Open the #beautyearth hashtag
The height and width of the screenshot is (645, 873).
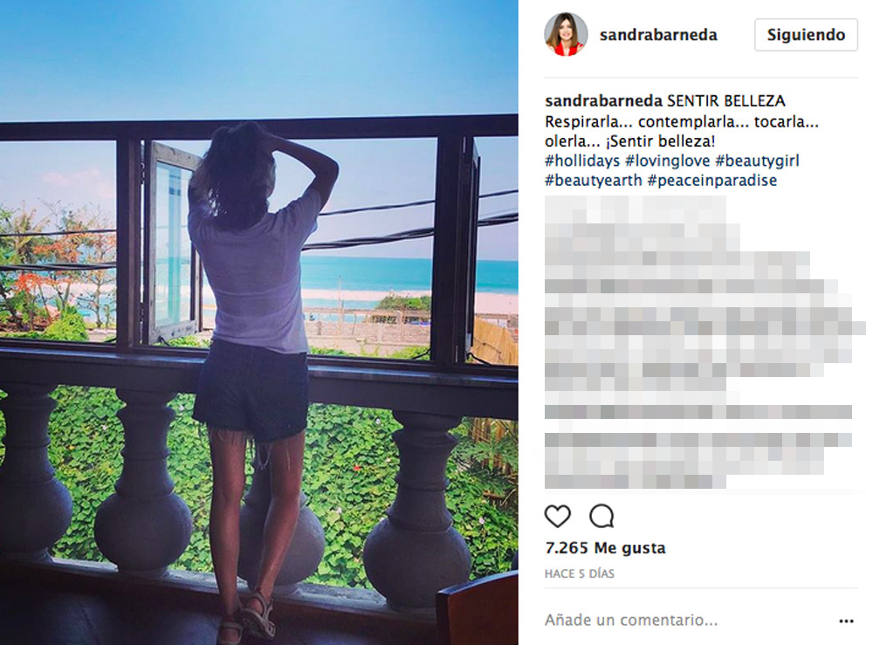[x=594, y=181]
